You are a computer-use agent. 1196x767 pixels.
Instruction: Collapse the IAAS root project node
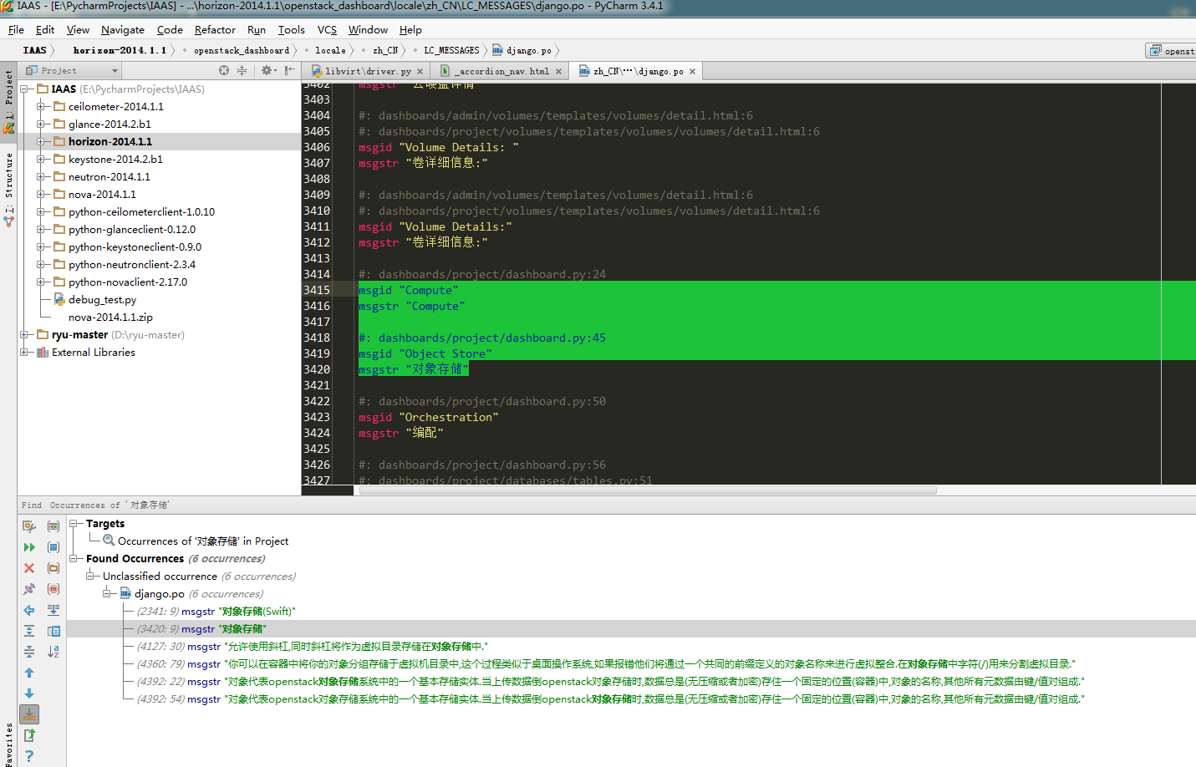click(23, 89)
